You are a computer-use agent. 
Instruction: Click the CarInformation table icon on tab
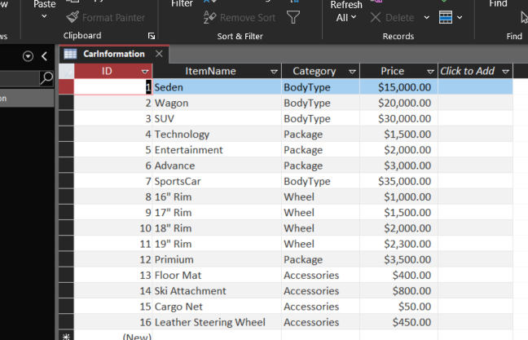coord(70,54)
